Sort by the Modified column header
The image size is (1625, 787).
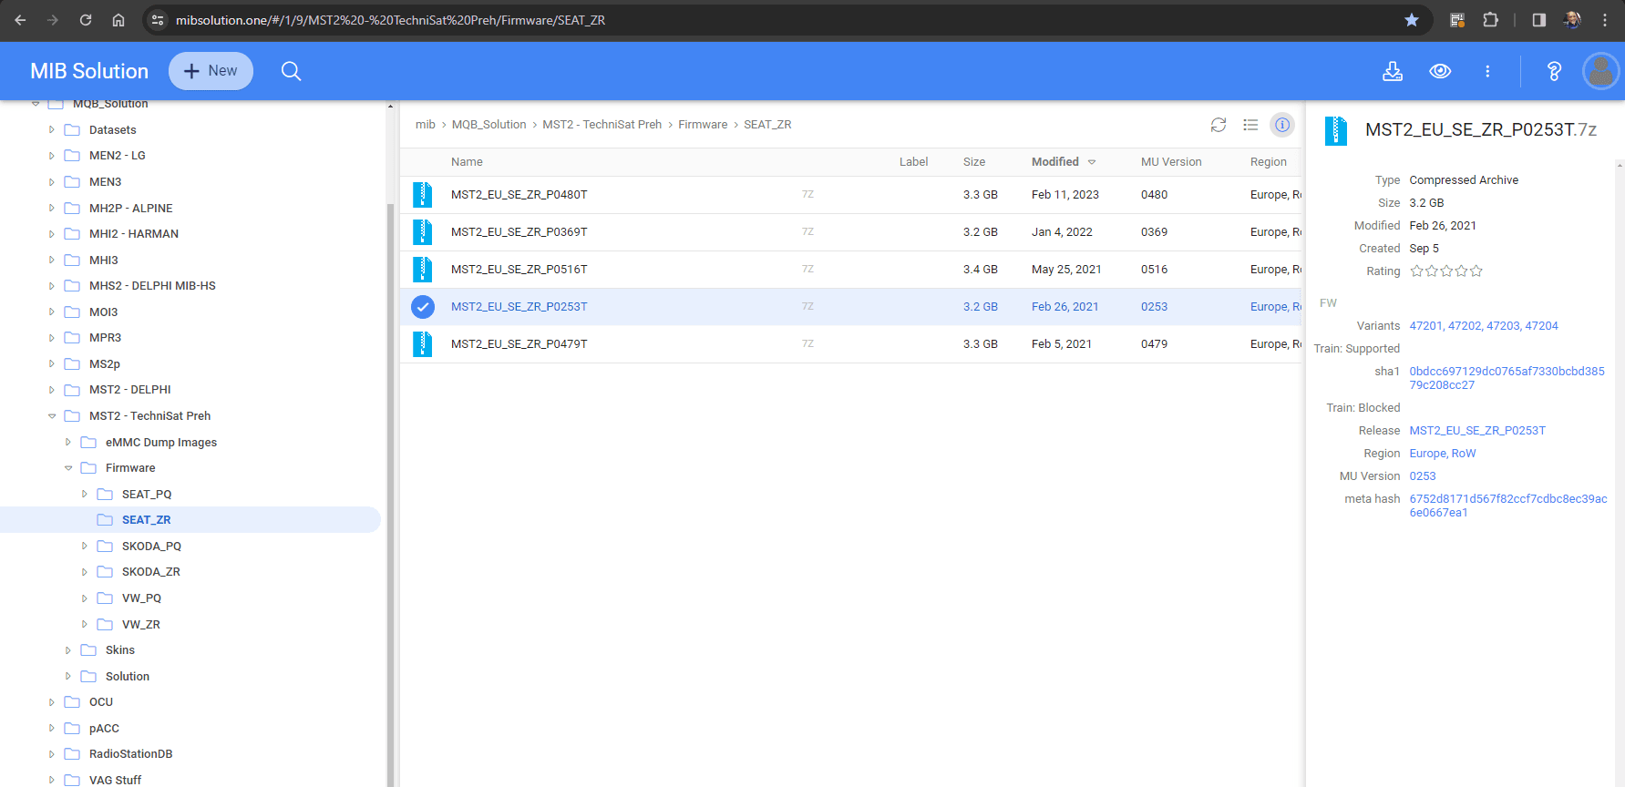[1055, 162]
